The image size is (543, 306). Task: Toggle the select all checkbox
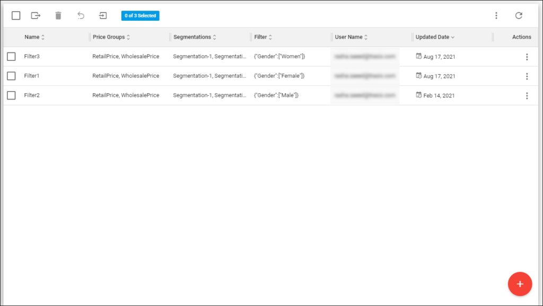coord(16,15)
